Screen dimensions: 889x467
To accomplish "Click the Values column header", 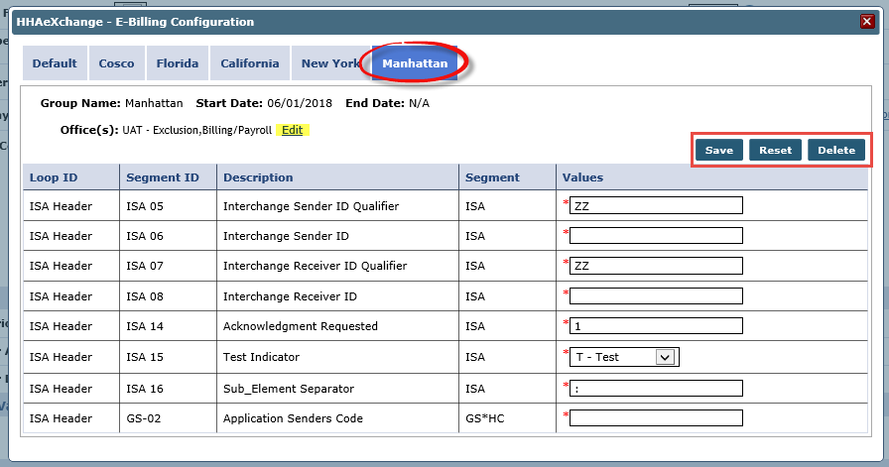I will coord(582,177).
